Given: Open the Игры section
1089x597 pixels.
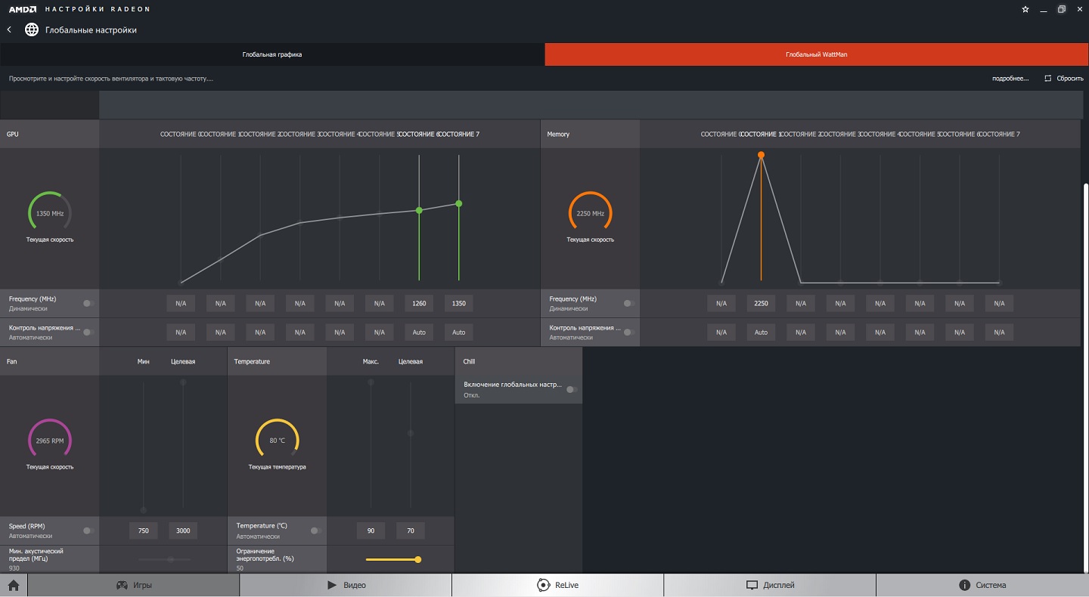Looking at the screenshot, I should tap(133, 585).
